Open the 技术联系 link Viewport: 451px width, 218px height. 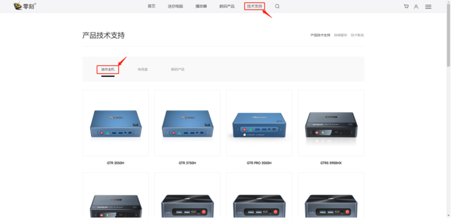click(357, 35)
